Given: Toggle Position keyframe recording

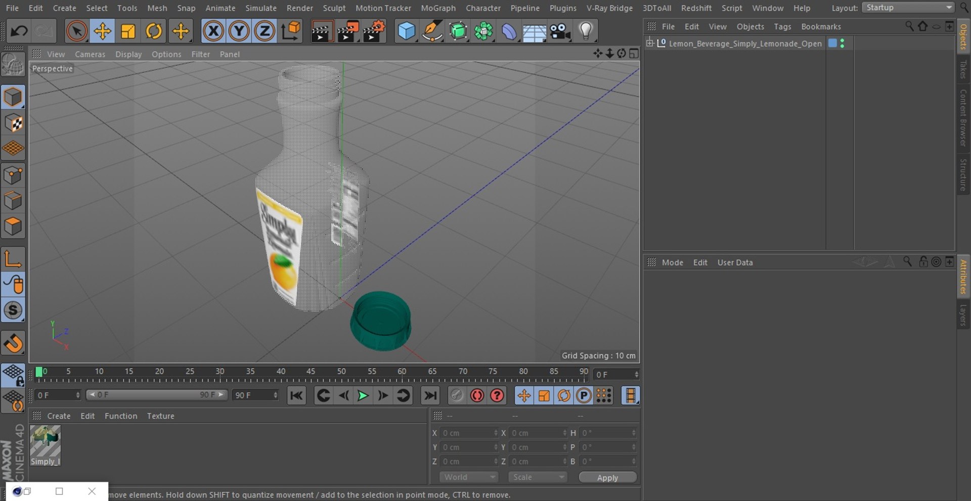Looking at the screenshot, I should 524,395.
